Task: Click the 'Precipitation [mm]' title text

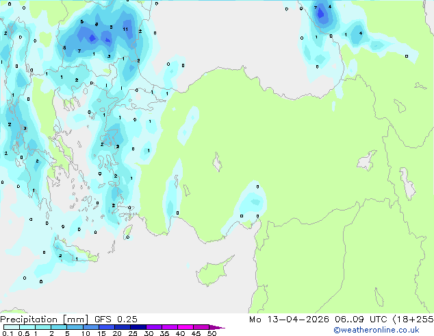Action: (x=44, y=320)
